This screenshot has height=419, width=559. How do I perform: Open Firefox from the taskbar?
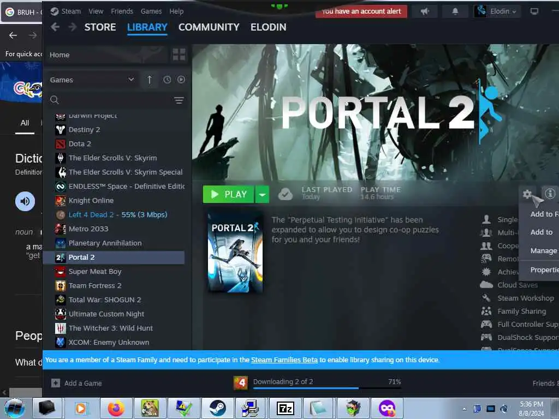pos(116,408)
